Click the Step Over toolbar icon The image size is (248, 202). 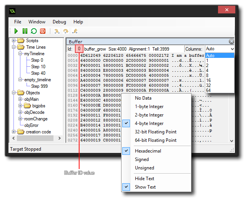[x=66, y=31]
